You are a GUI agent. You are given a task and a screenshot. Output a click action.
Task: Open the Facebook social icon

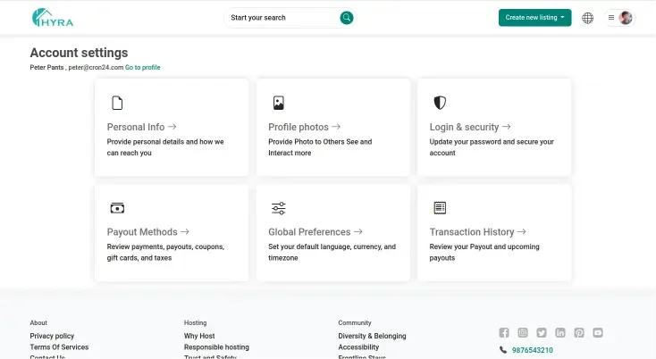pos(504,333)
